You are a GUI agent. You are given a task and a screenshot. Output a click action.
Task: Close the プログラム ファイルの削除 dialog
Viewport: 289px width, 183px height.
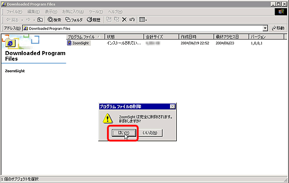(172, 106)
